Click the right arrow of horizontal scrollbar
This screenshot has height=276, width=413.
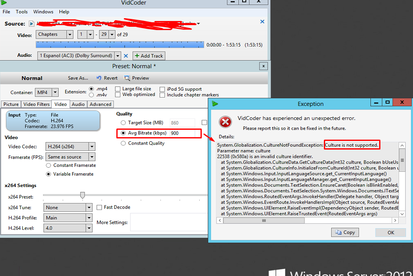click(395, 220)
